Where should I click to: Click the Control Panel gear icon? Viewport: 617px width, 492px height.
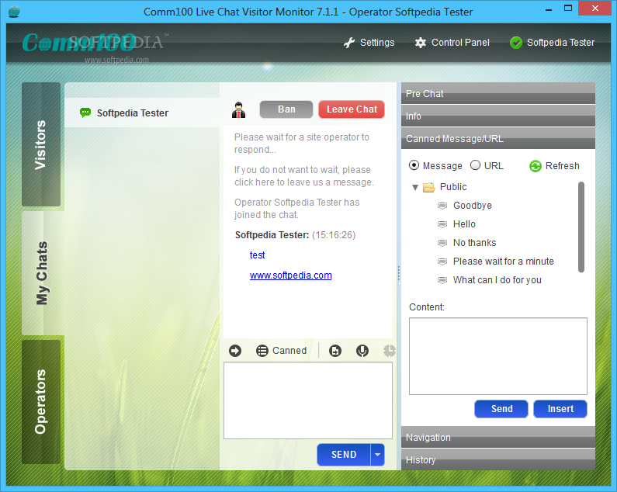(x=420, y=43)
